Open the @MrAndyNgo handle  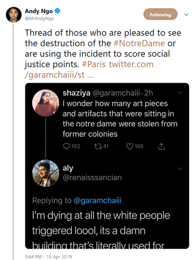coord(40,18)
